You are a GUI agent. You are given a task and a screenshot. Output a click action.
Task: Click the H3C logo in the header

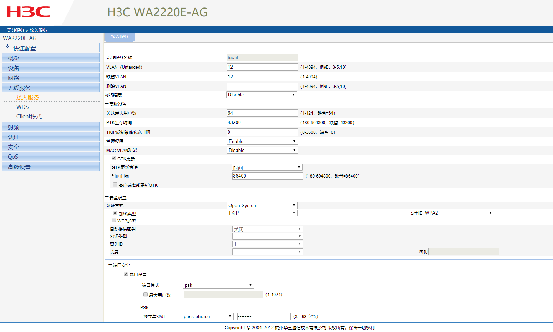click(x=28, y=12)
